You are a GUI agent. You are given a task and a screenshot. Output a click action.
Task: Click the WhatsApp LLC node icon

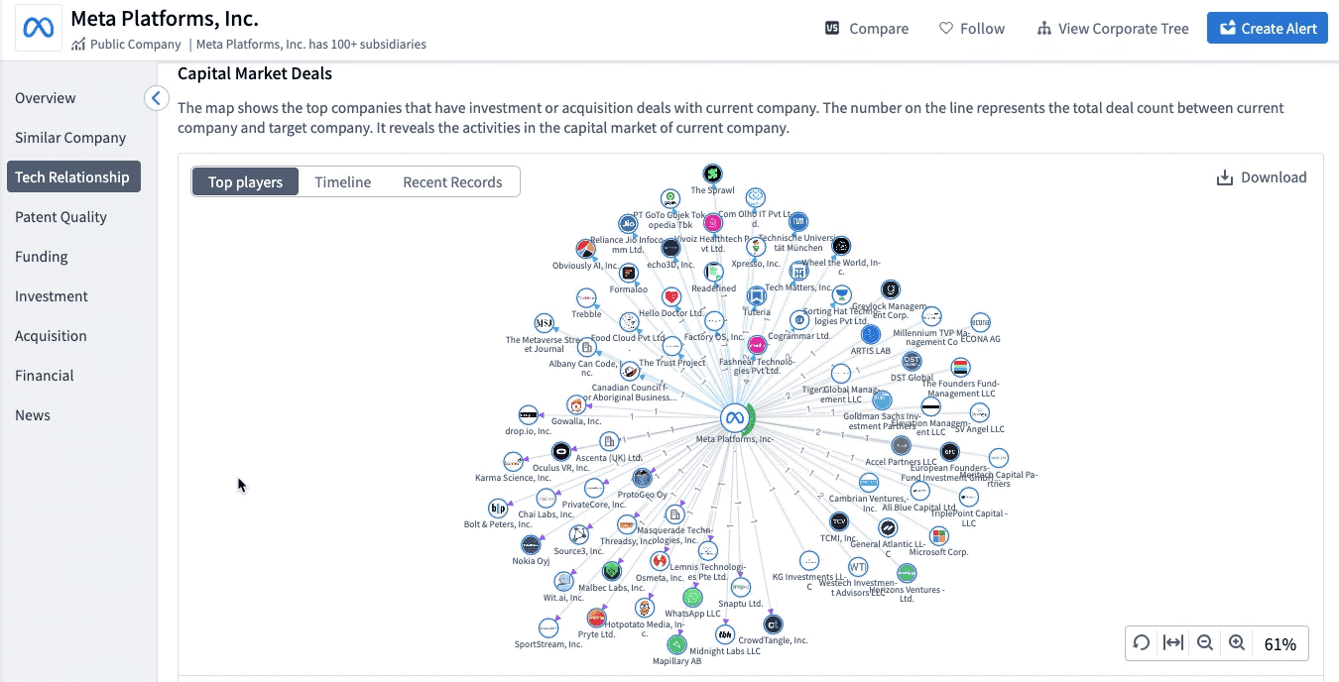click(692, 598)
